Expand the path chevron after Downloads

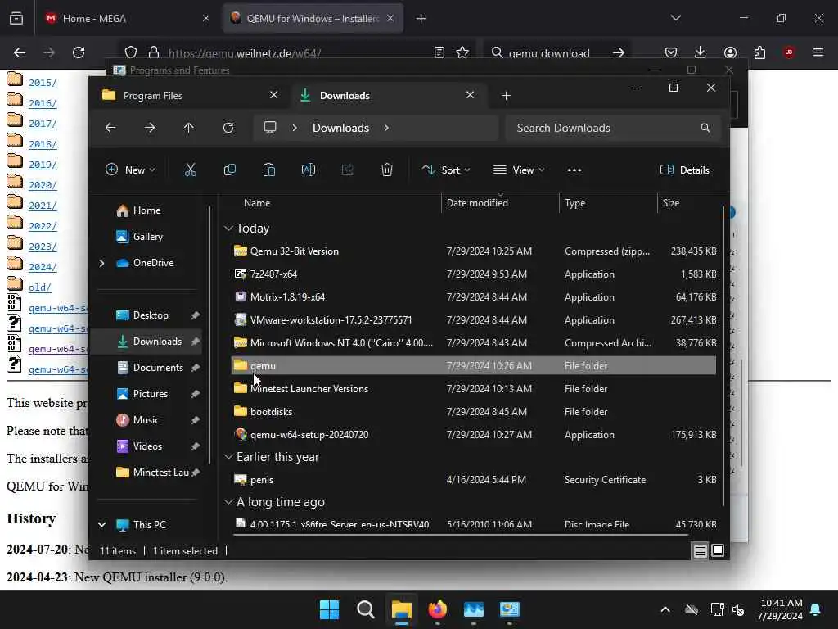click(x=386, y=128)
